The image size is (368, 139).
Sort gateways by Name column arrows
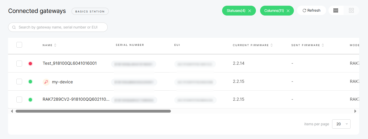coord(55,45)
